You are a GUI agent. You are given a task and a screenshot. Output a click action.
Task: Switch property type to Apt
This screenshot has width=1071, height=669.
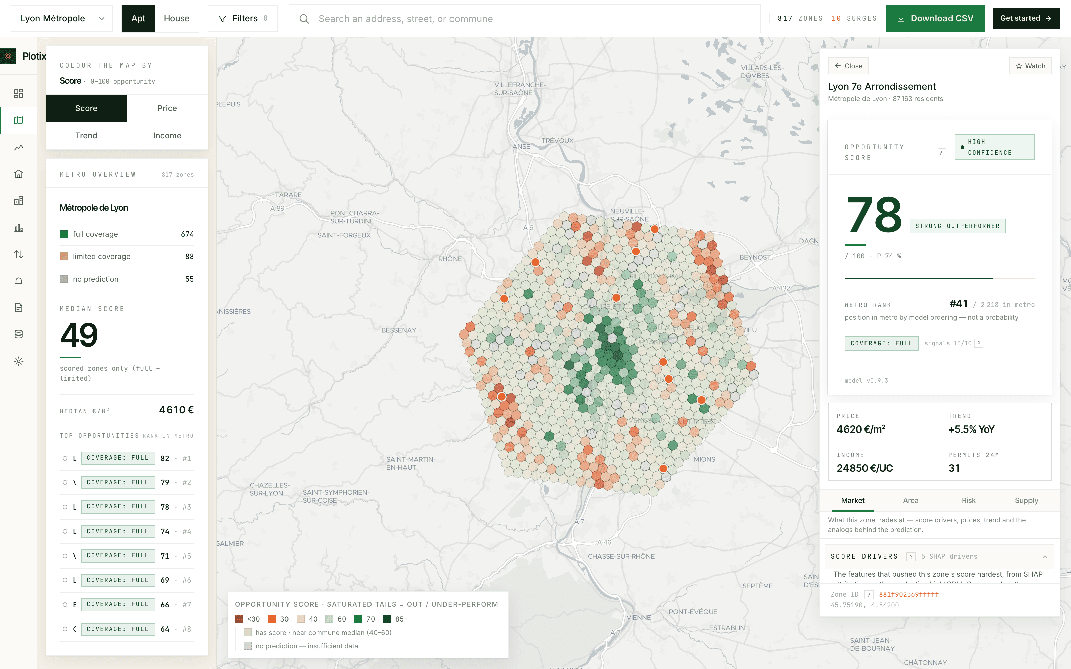point(138,19)
